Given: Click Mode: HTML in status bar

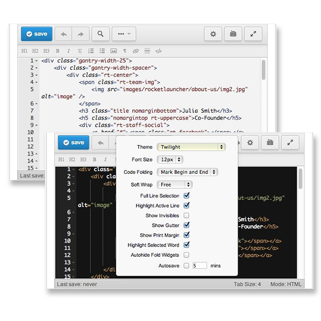Looking at the screenshot, I should point(286,285).
